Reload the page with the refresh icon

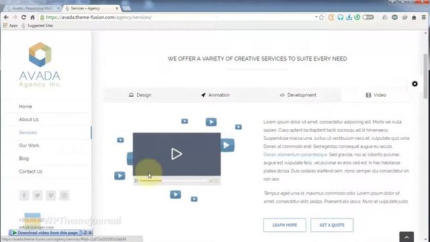point(24,17)
